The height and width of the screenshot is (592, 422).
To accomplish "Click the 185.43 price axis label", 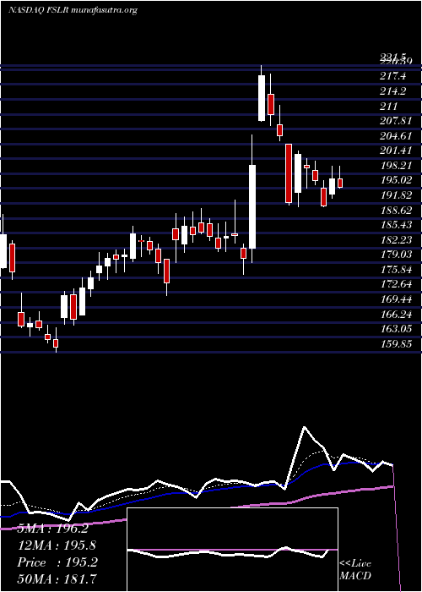I will click(397, 225).
